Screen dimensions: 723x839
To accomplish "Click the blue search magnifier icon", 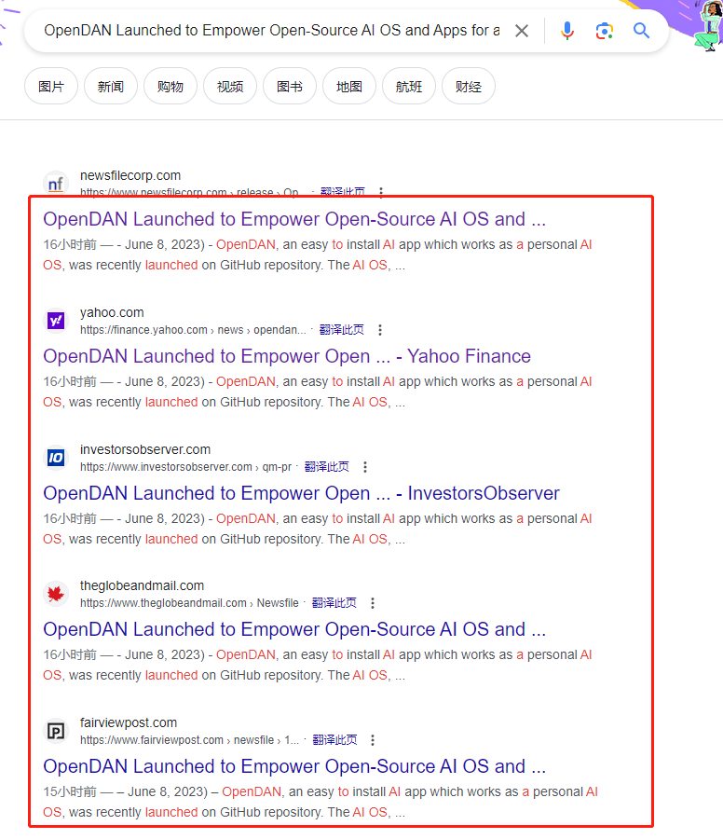I will (642, 31).
